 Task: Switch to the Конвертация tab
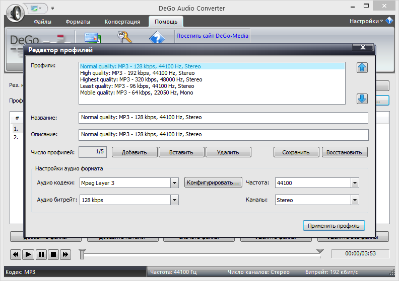click(x=122, y=22)
